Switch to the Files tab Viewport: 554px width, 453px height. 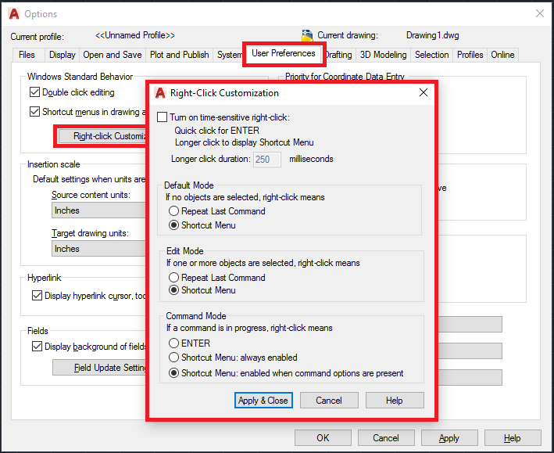(x=27, y=55)
